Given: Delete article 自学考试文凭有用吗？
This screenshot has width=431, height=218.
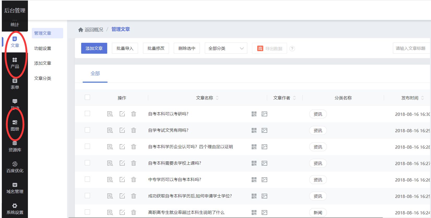Looking at the screenshot, I should click(134, 130).
